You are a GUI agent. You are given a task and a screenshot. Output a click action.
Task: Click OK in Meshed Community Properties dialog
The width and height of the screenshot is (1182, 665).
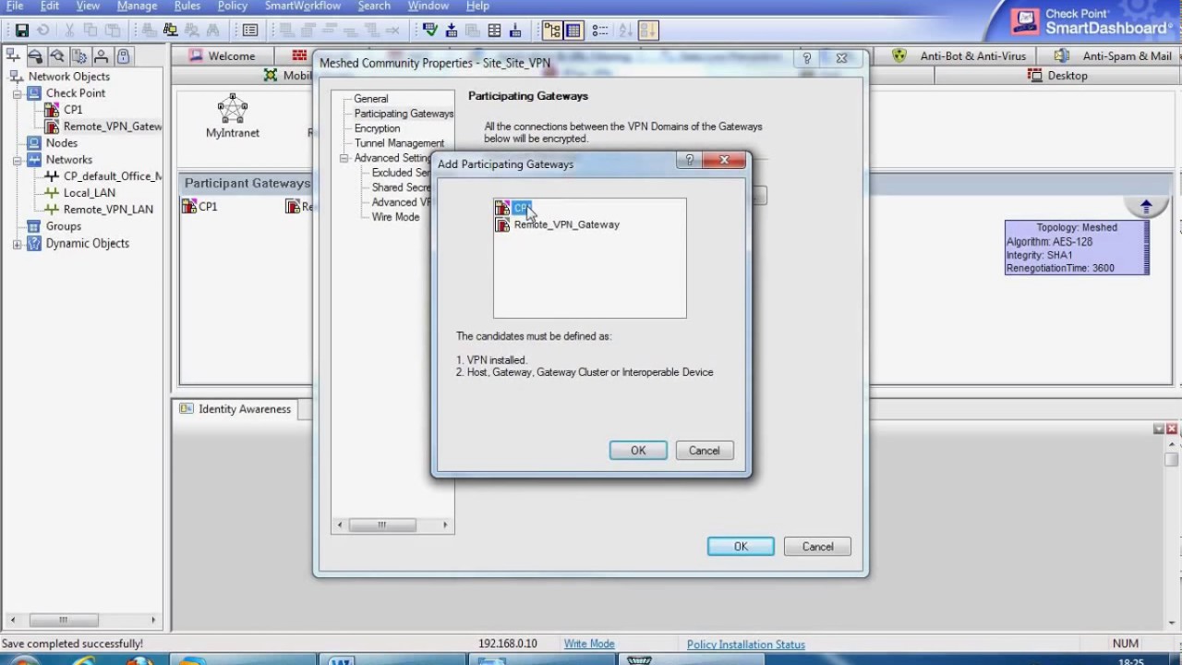741,547
